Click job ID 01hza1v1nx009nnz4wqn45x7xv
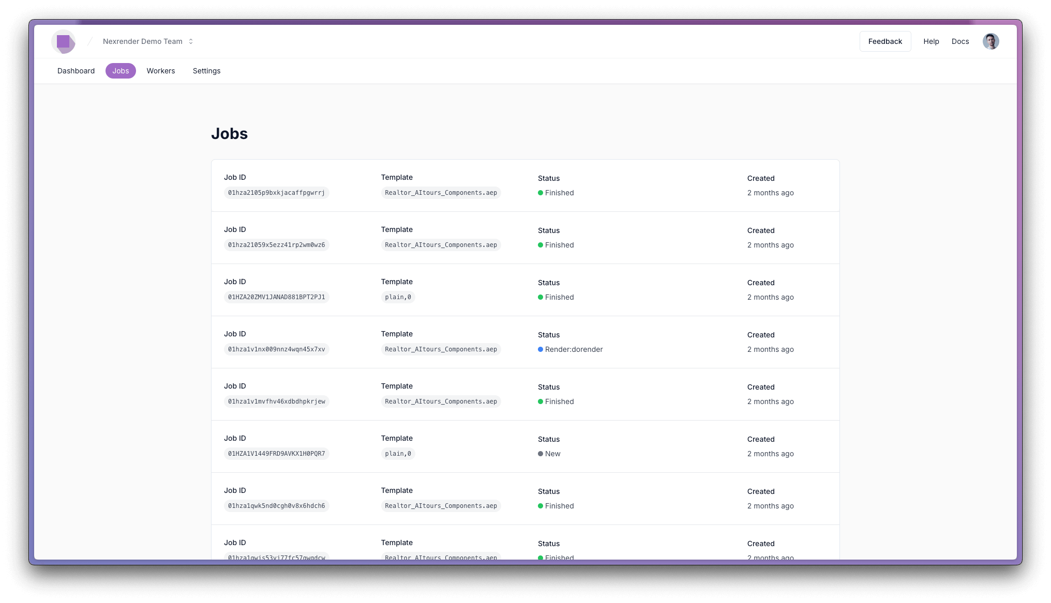Screen dimensions: 1051x603 276,349
